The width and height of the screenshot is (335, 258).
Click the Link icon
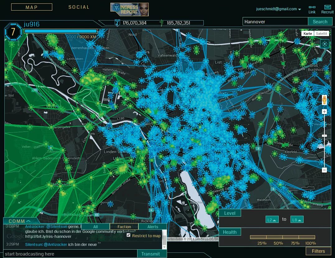coord(312,10)
